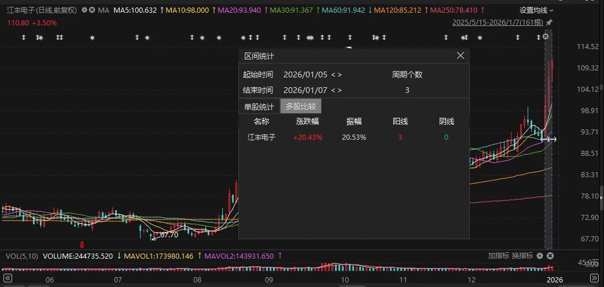Select the 江丰电子 row in comparison table
This screenshot has height=287, width=604.
point(354,137)
